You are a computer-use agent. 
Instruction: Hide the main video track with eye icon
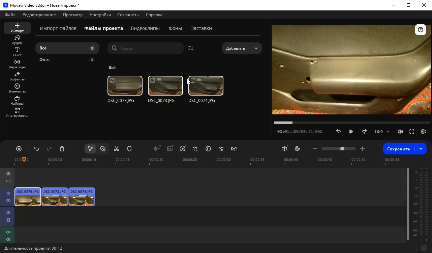(8, 193)
